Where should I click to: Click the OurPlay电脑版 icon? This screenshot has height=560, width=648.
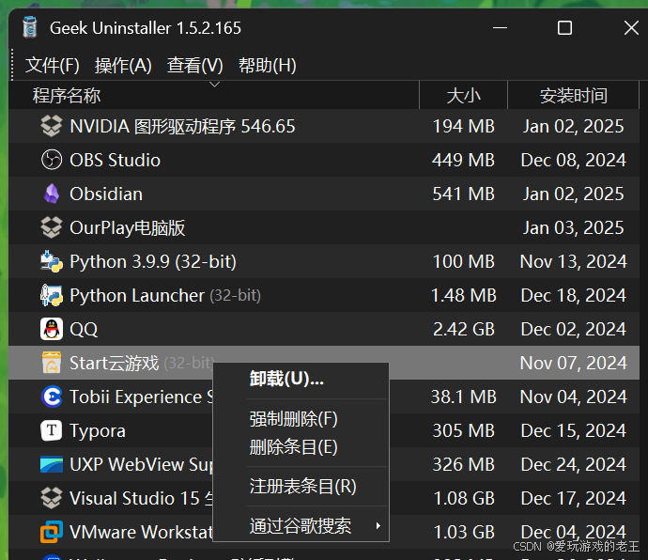tap(52, 227)
